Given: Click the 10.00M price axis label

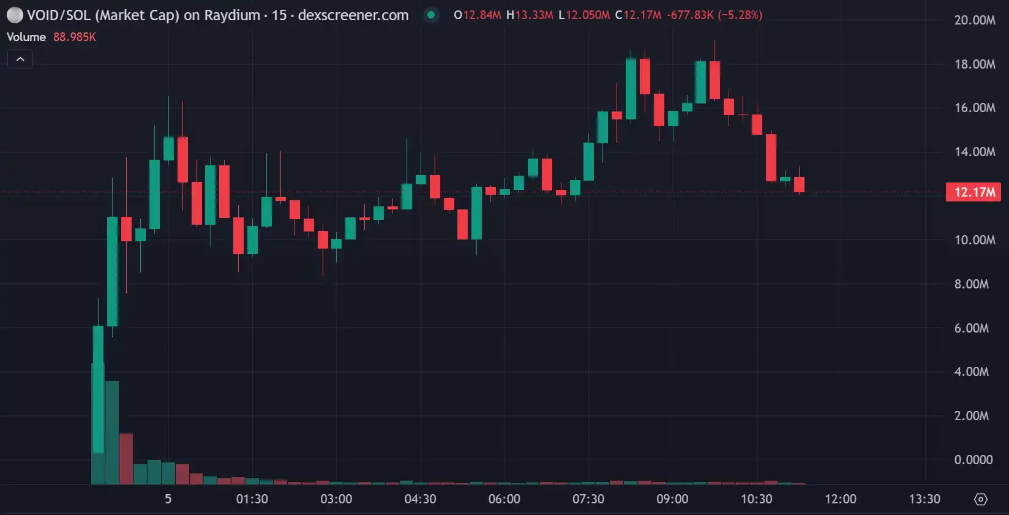Looking at the screenshot, I should click(x=974, y=240).
